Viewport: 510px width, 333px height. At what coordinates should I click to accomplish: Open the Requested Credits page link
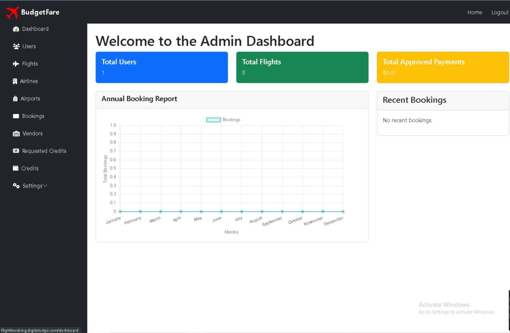pos(44,151)
